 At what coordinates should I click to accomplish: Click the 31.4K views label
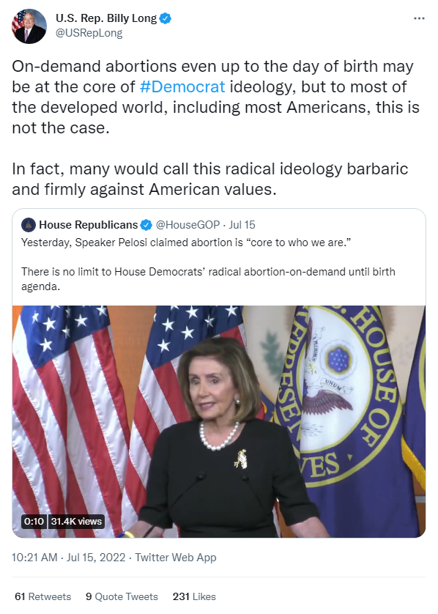76,521
